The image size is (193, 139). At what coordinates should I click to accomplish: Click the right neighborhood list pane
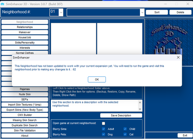click(x=120, y=39)
